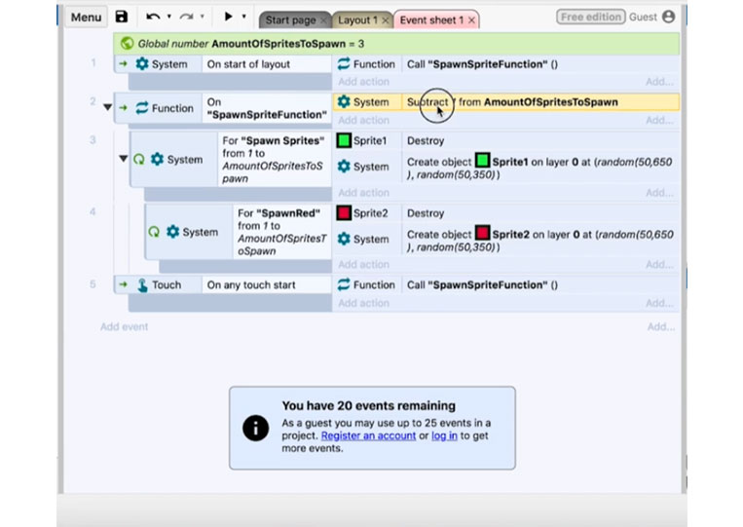Open the Add... menu in event 3
743x527 pixels.
click(x=659, y=193)
